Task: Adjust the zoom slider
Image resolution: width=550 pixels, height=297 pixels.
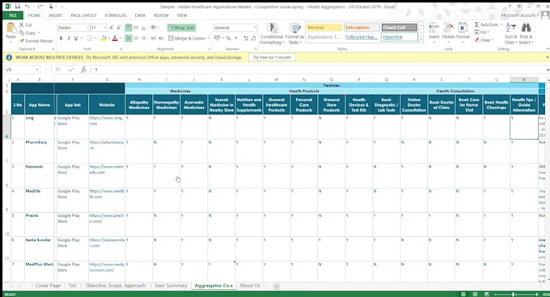Action: pos(513,295)
